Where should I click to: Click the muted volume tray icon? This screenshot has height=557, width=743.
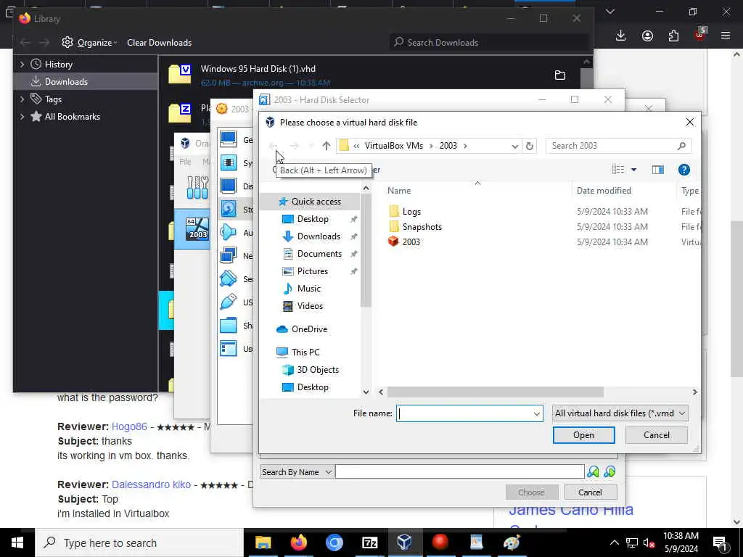click(x=649, y=542)
